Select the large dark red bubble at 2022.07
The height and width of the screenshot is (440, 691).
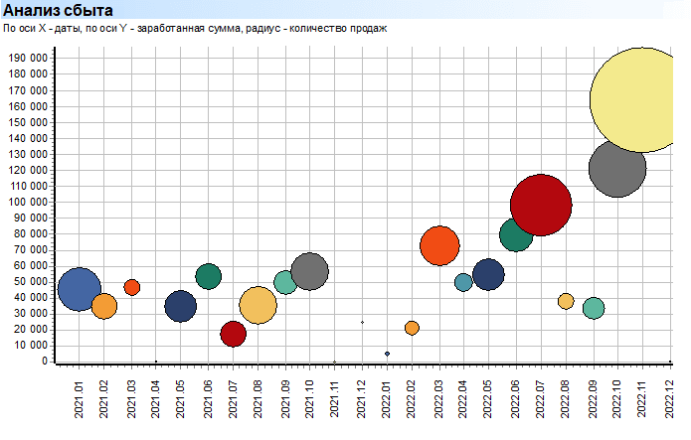pyautogui.click(x=541, y=206)
